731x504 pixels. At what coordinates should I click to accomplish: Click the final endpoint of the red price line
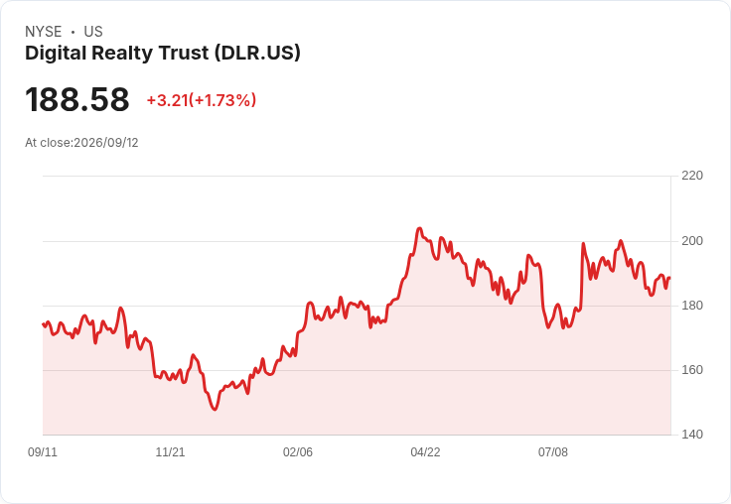pyautogui.click(x=669, y=278)
